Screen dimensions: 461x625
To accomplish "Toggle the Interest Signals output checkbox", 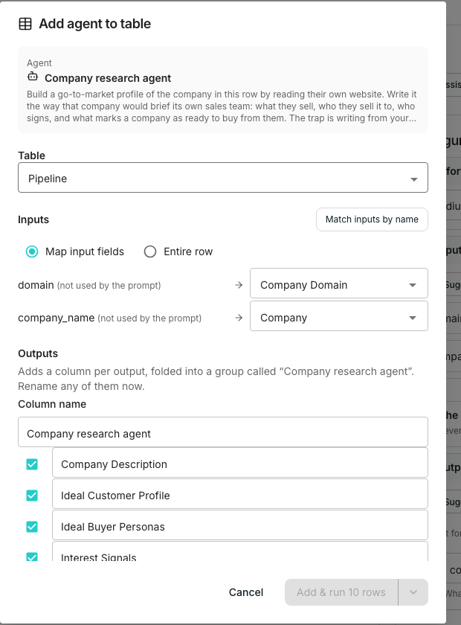I will (32, 557).
